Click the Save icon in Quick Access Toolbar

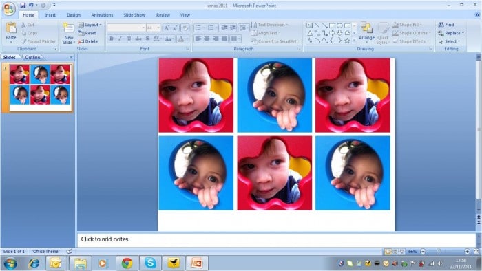pyautogui.click(x=23, y=6)
